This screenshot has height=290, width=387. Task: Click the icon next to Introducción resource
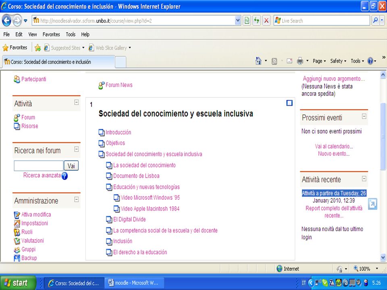(x=102, y=133)
